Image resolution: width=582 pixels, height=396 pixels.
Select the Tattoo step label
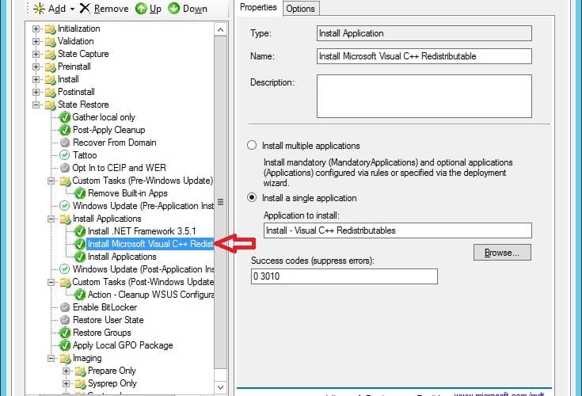click(x=85, y=155)
